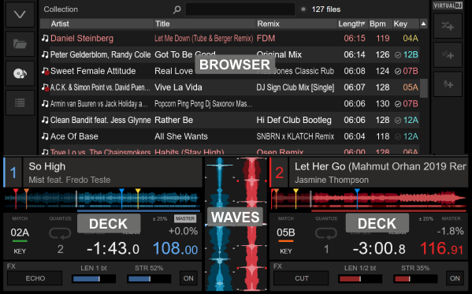
Task: Adjust deck 1 STR 52% slider
Action: [149, 279]
